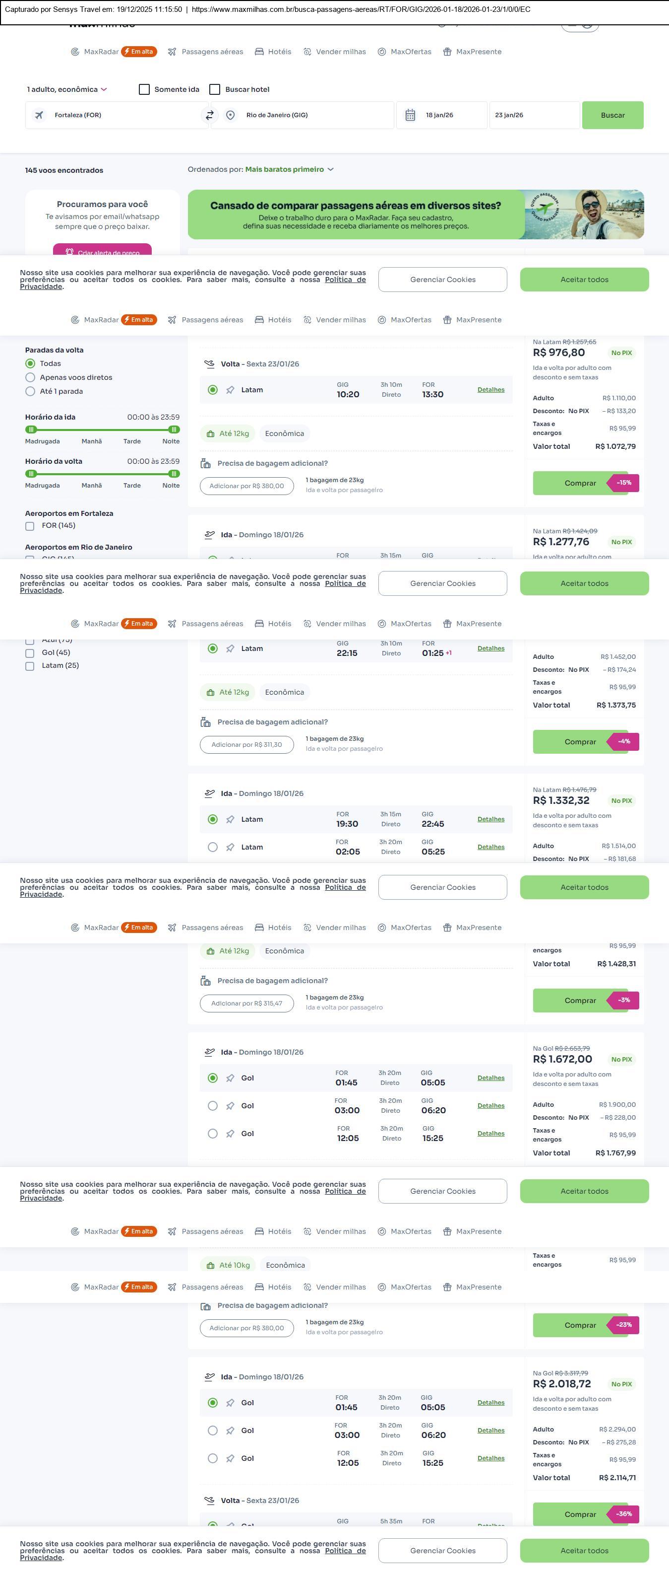Click the airplane icon in the Fortaleza field
669x1575 pixels.
pyautogui.click(x=39, y=115)
